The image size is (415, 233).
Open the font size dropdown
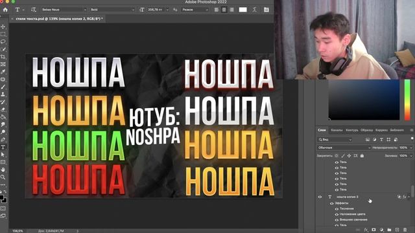coord(167,10)
